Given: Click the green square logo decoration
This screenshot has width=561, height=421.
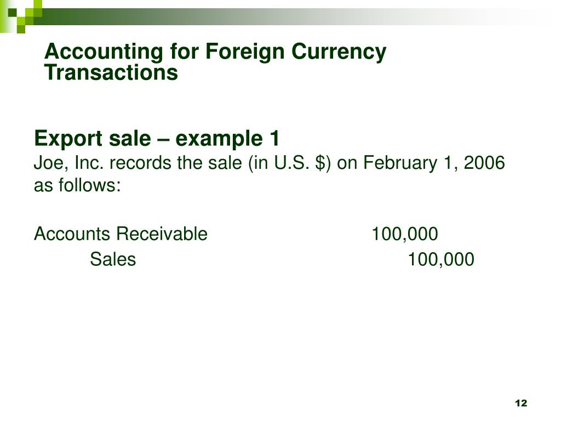Looking at the screenshot, I should coord(21,16).
